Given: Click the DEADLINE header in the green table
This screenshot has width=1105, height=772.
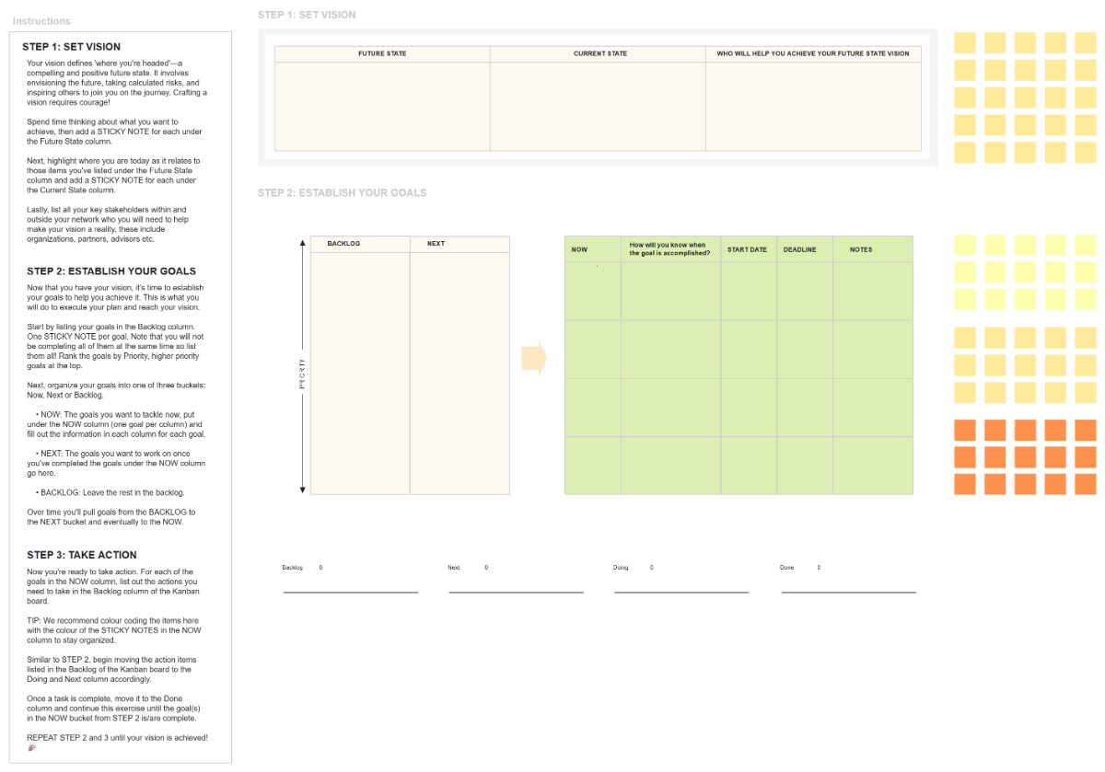Looking at the screenshot, I should click(800, 248).
